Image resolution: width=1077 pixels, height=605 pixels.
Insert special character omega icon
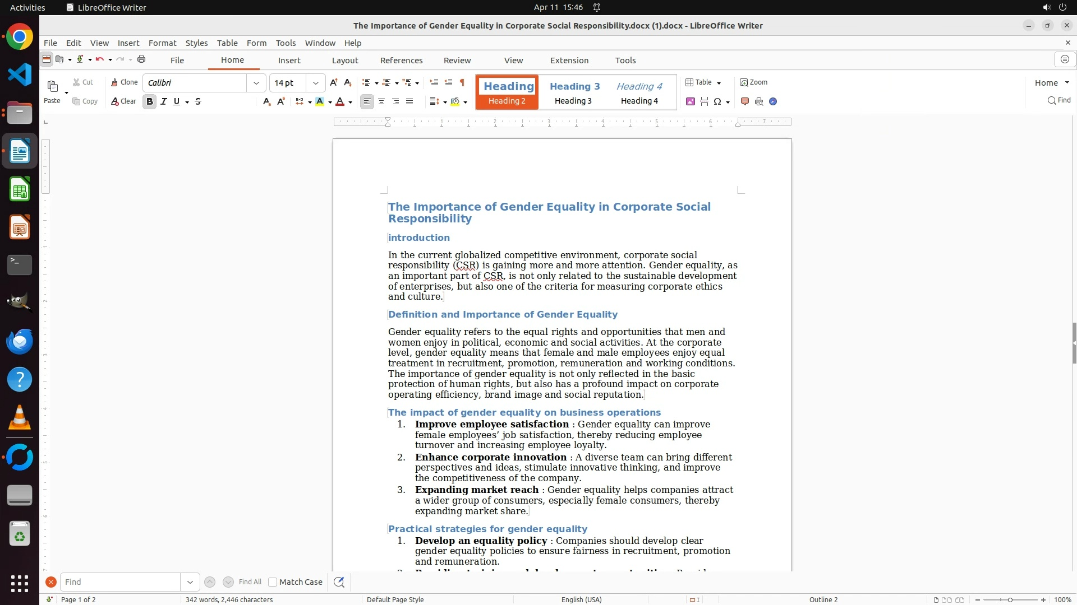coord(717,101)
